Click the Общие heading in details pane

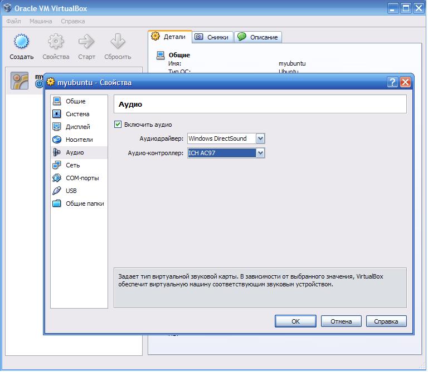coord(179,55)
